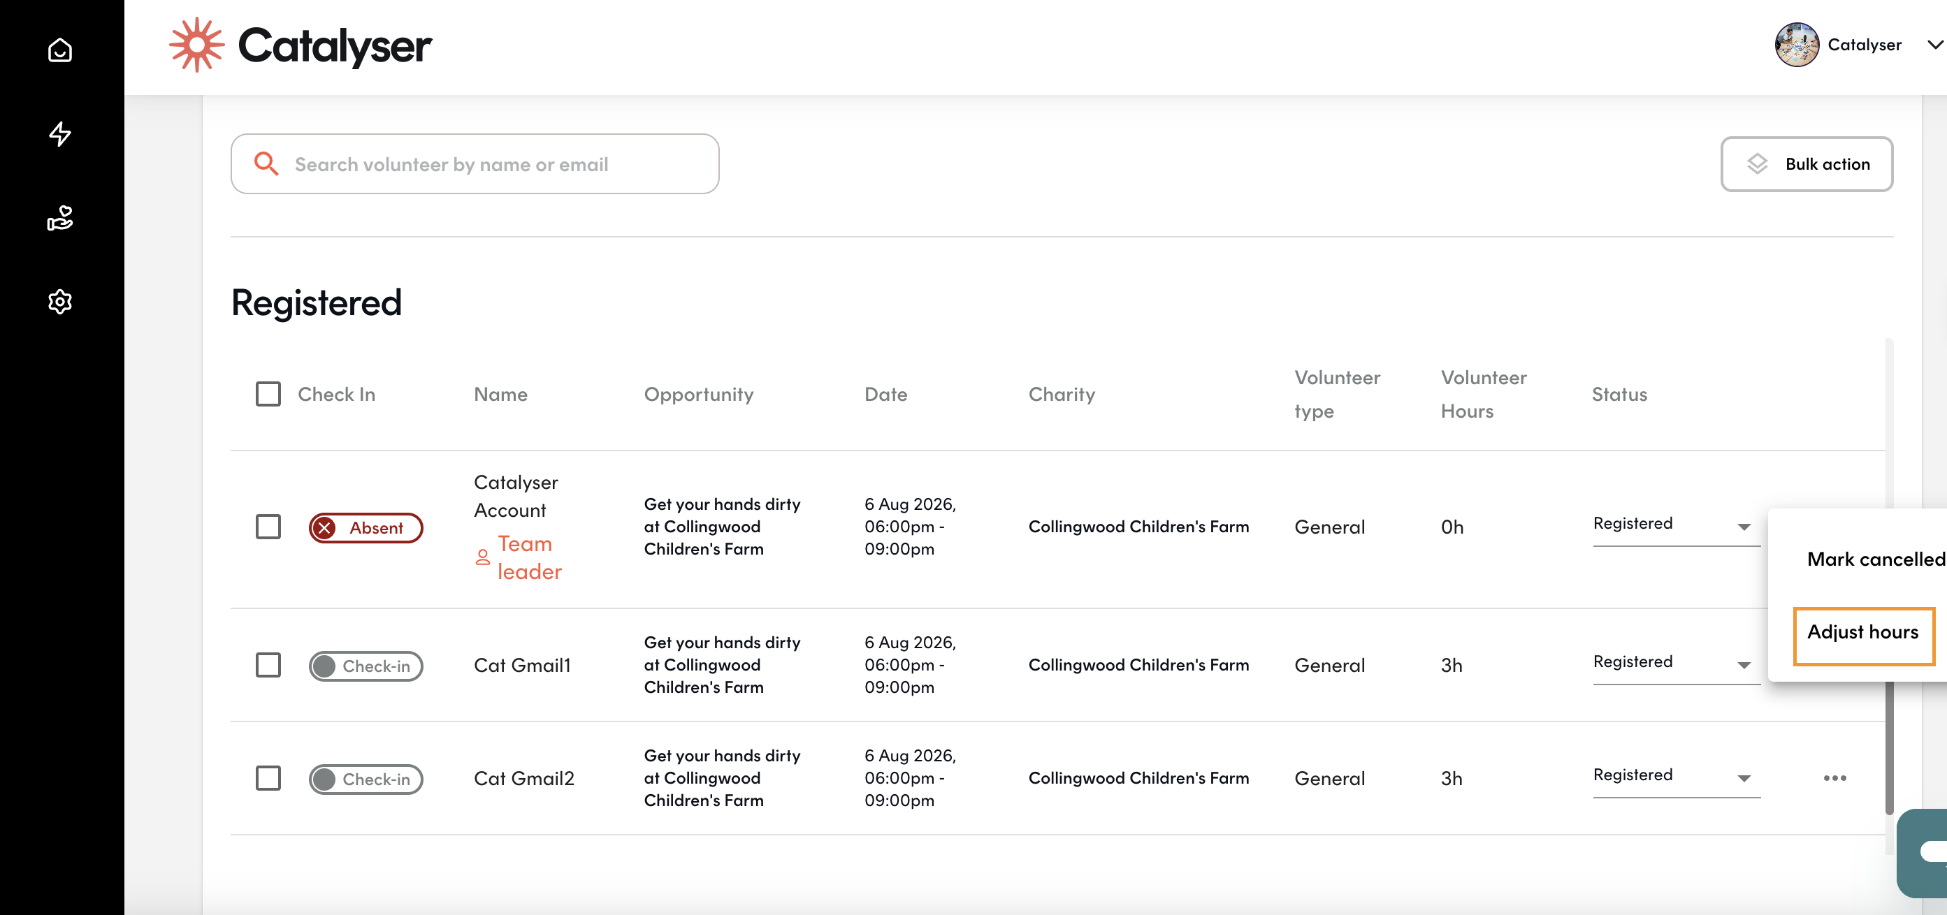Click the name Cat Gmail1
The height and width of the screenshot is (915, 1947).
(522, 665)
